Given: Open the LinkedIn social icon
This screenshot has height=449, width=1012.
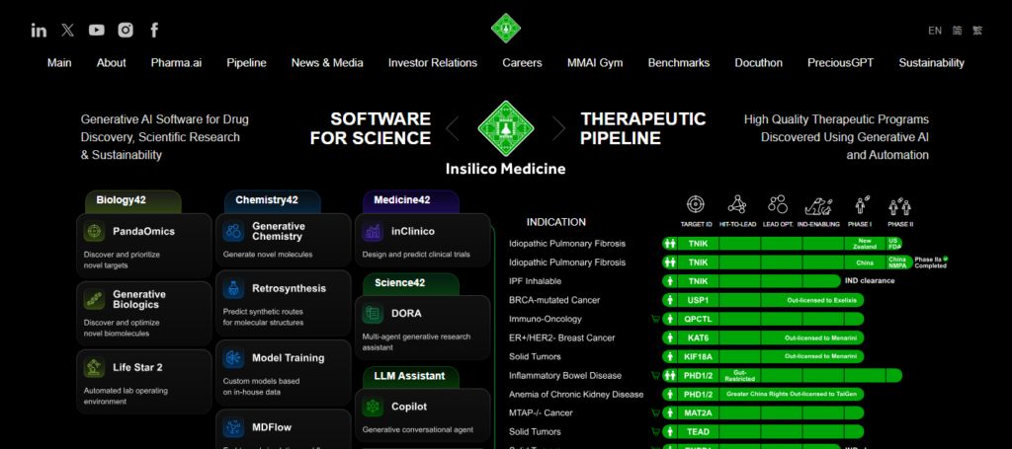Looking at the screenshot, I should pos(39,31).
